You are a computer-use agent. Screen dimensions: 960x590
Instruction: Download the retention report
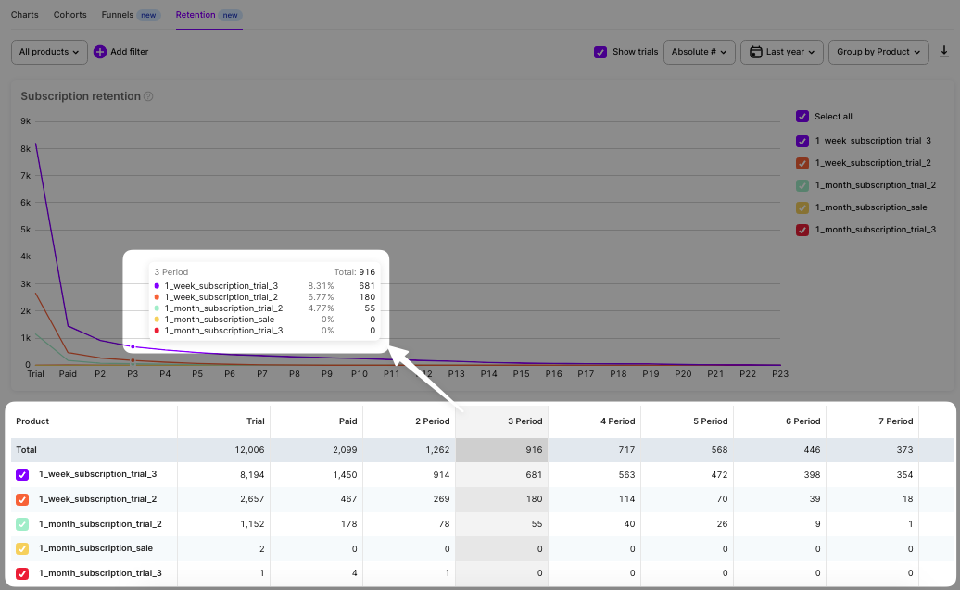tap(943, 52)
